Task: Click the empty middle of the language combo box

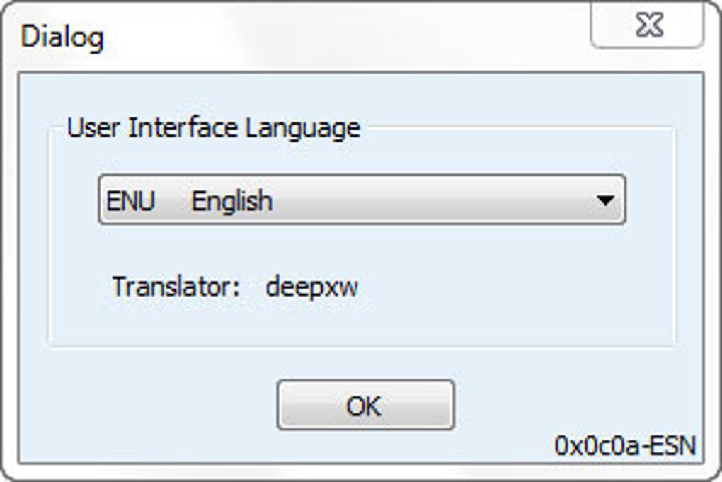Action: point(425,200)
